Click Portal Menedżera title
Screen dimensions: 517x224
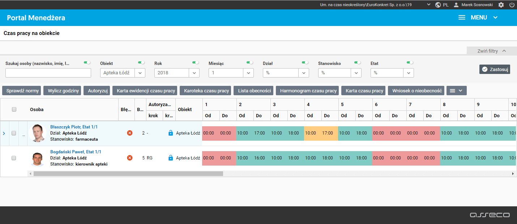36,18
